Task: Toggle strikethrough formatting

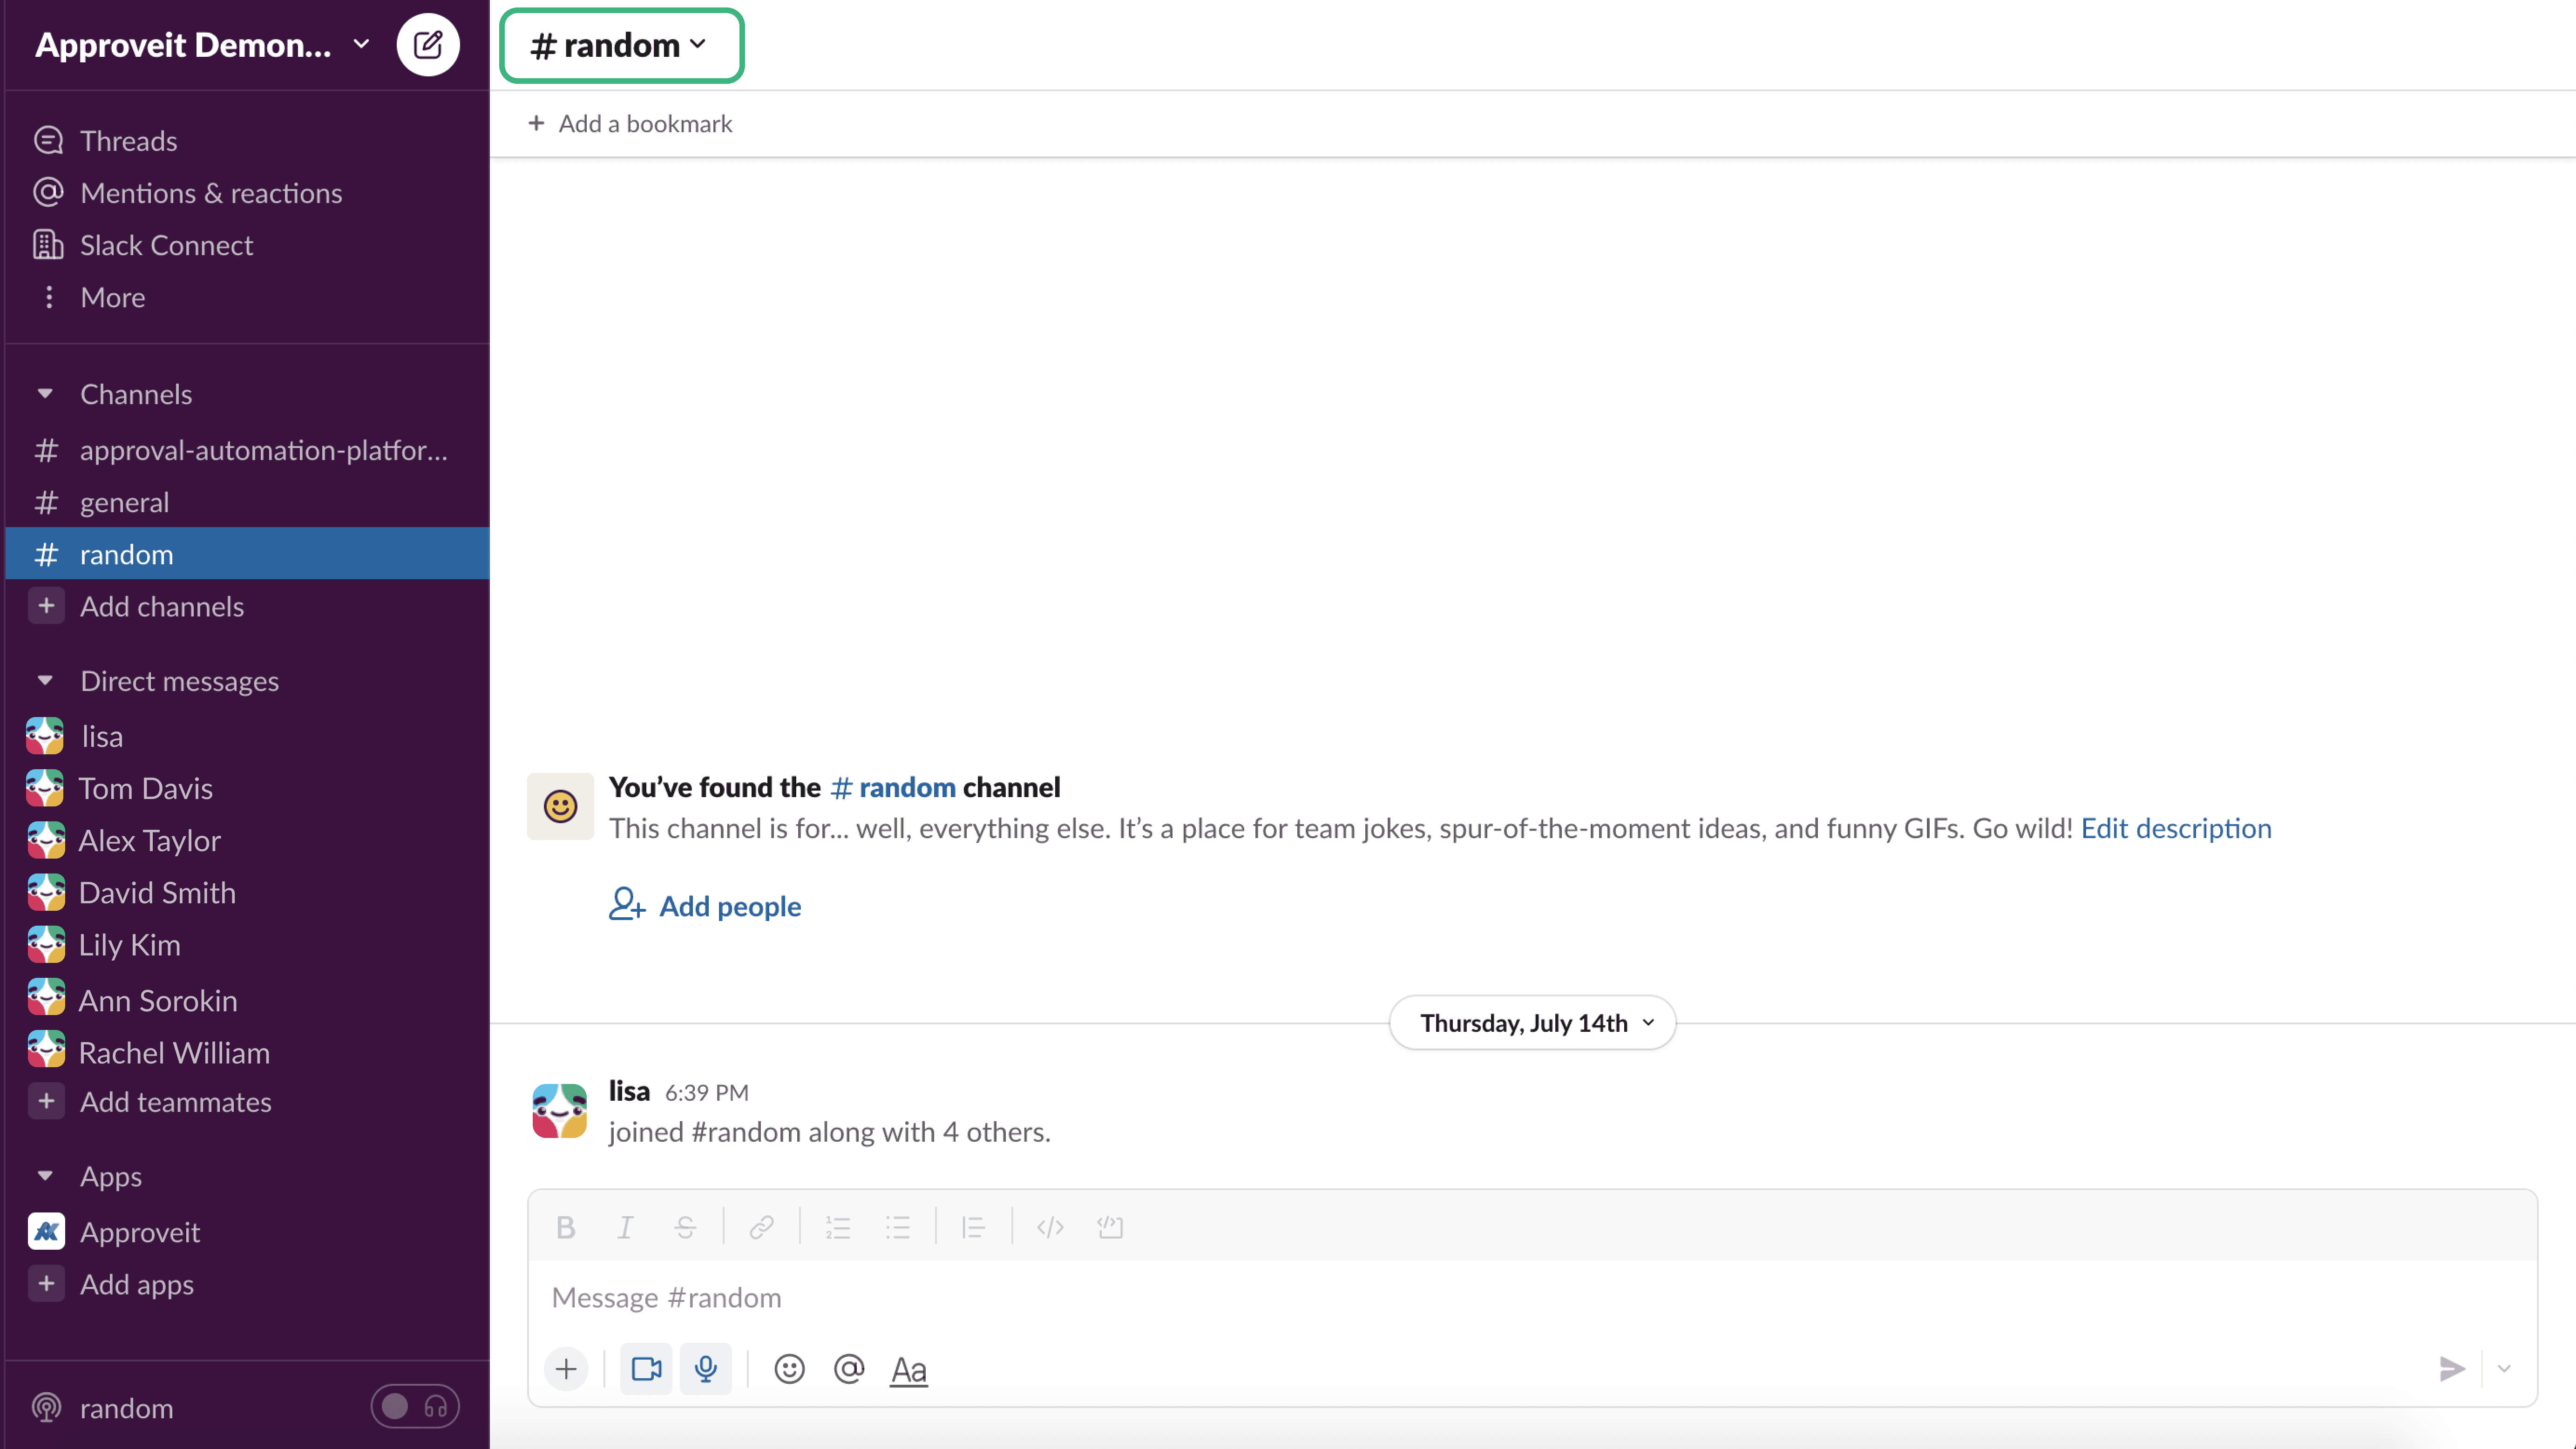Action: click(685, 1227)
